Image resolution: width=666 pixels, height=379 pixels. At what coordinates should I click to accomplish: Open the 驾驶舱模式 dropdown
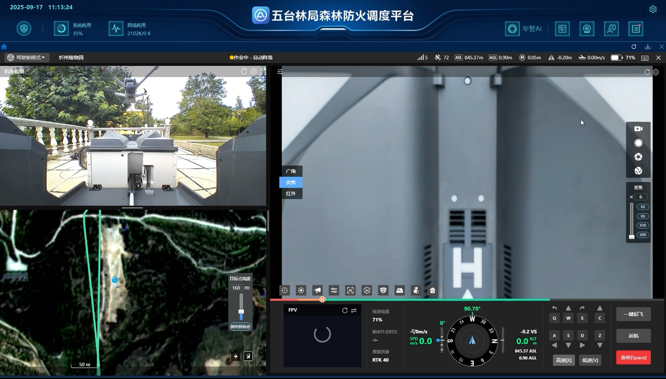tap(27, 58)
